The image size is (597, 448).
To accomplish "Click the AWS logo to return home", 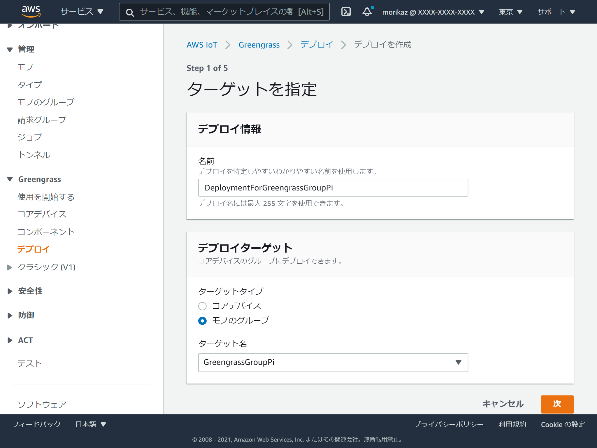I will click(x=30, y=11).
